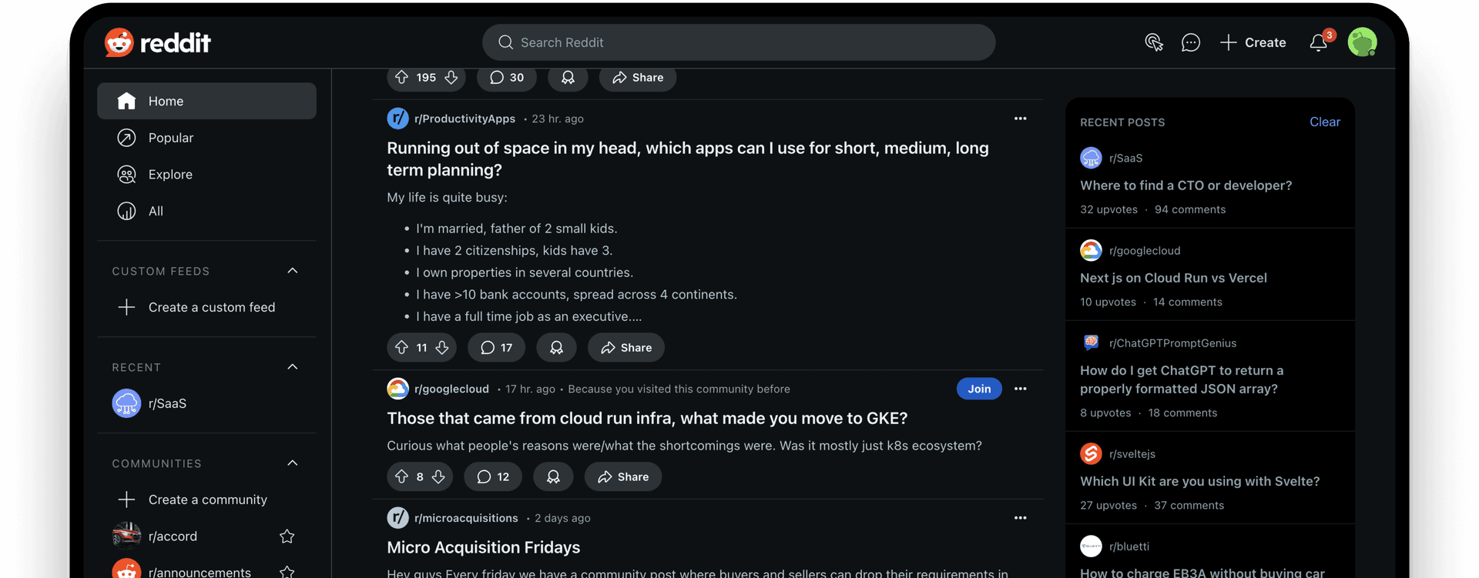The width and height of the screenshot is (1479, 578).
Task: Select Popular in the sidebar
Action: (170, 138)
